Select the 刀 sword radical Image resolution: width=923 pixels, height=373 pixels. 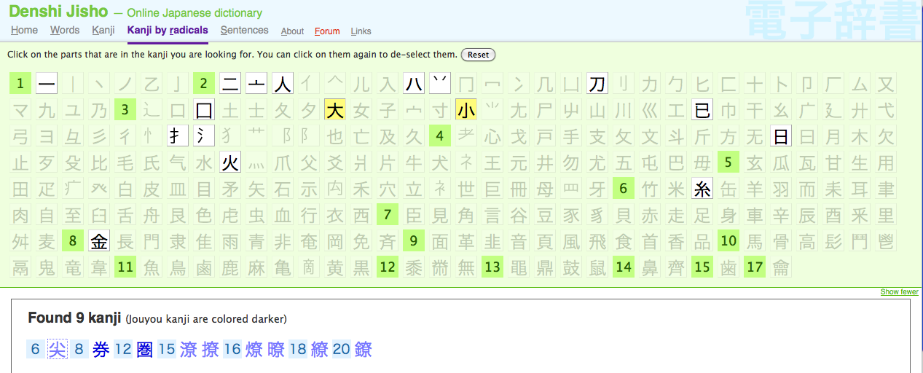[x=597, y=84]
